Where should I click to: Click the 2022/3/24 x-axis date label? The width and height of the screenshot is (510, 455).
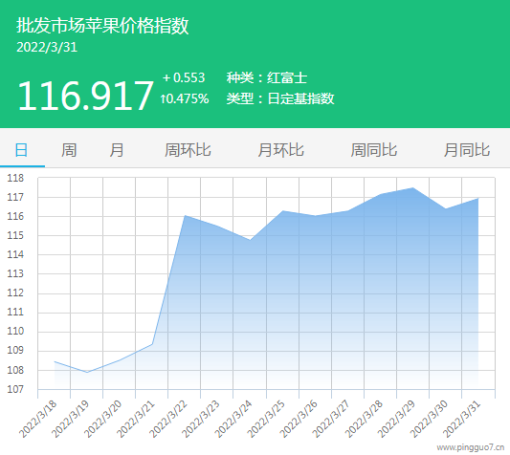[x=233, y=420]
